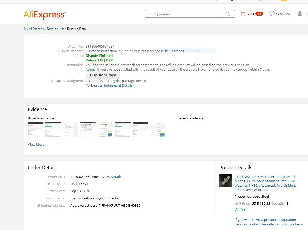Select the Dispute Finished status text

click(x=99, y=56)
